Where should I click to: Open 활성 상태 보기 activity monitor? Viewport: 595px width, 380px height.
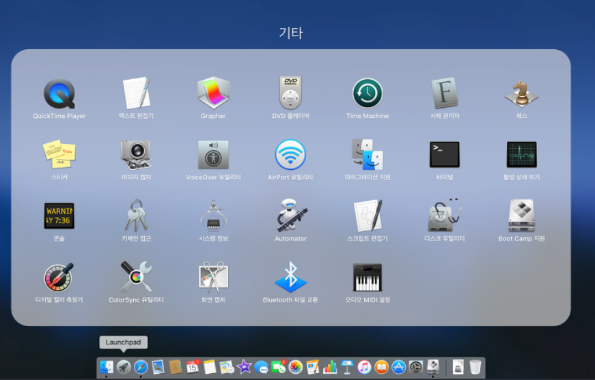pyautogui.click(x=521, y=155)
